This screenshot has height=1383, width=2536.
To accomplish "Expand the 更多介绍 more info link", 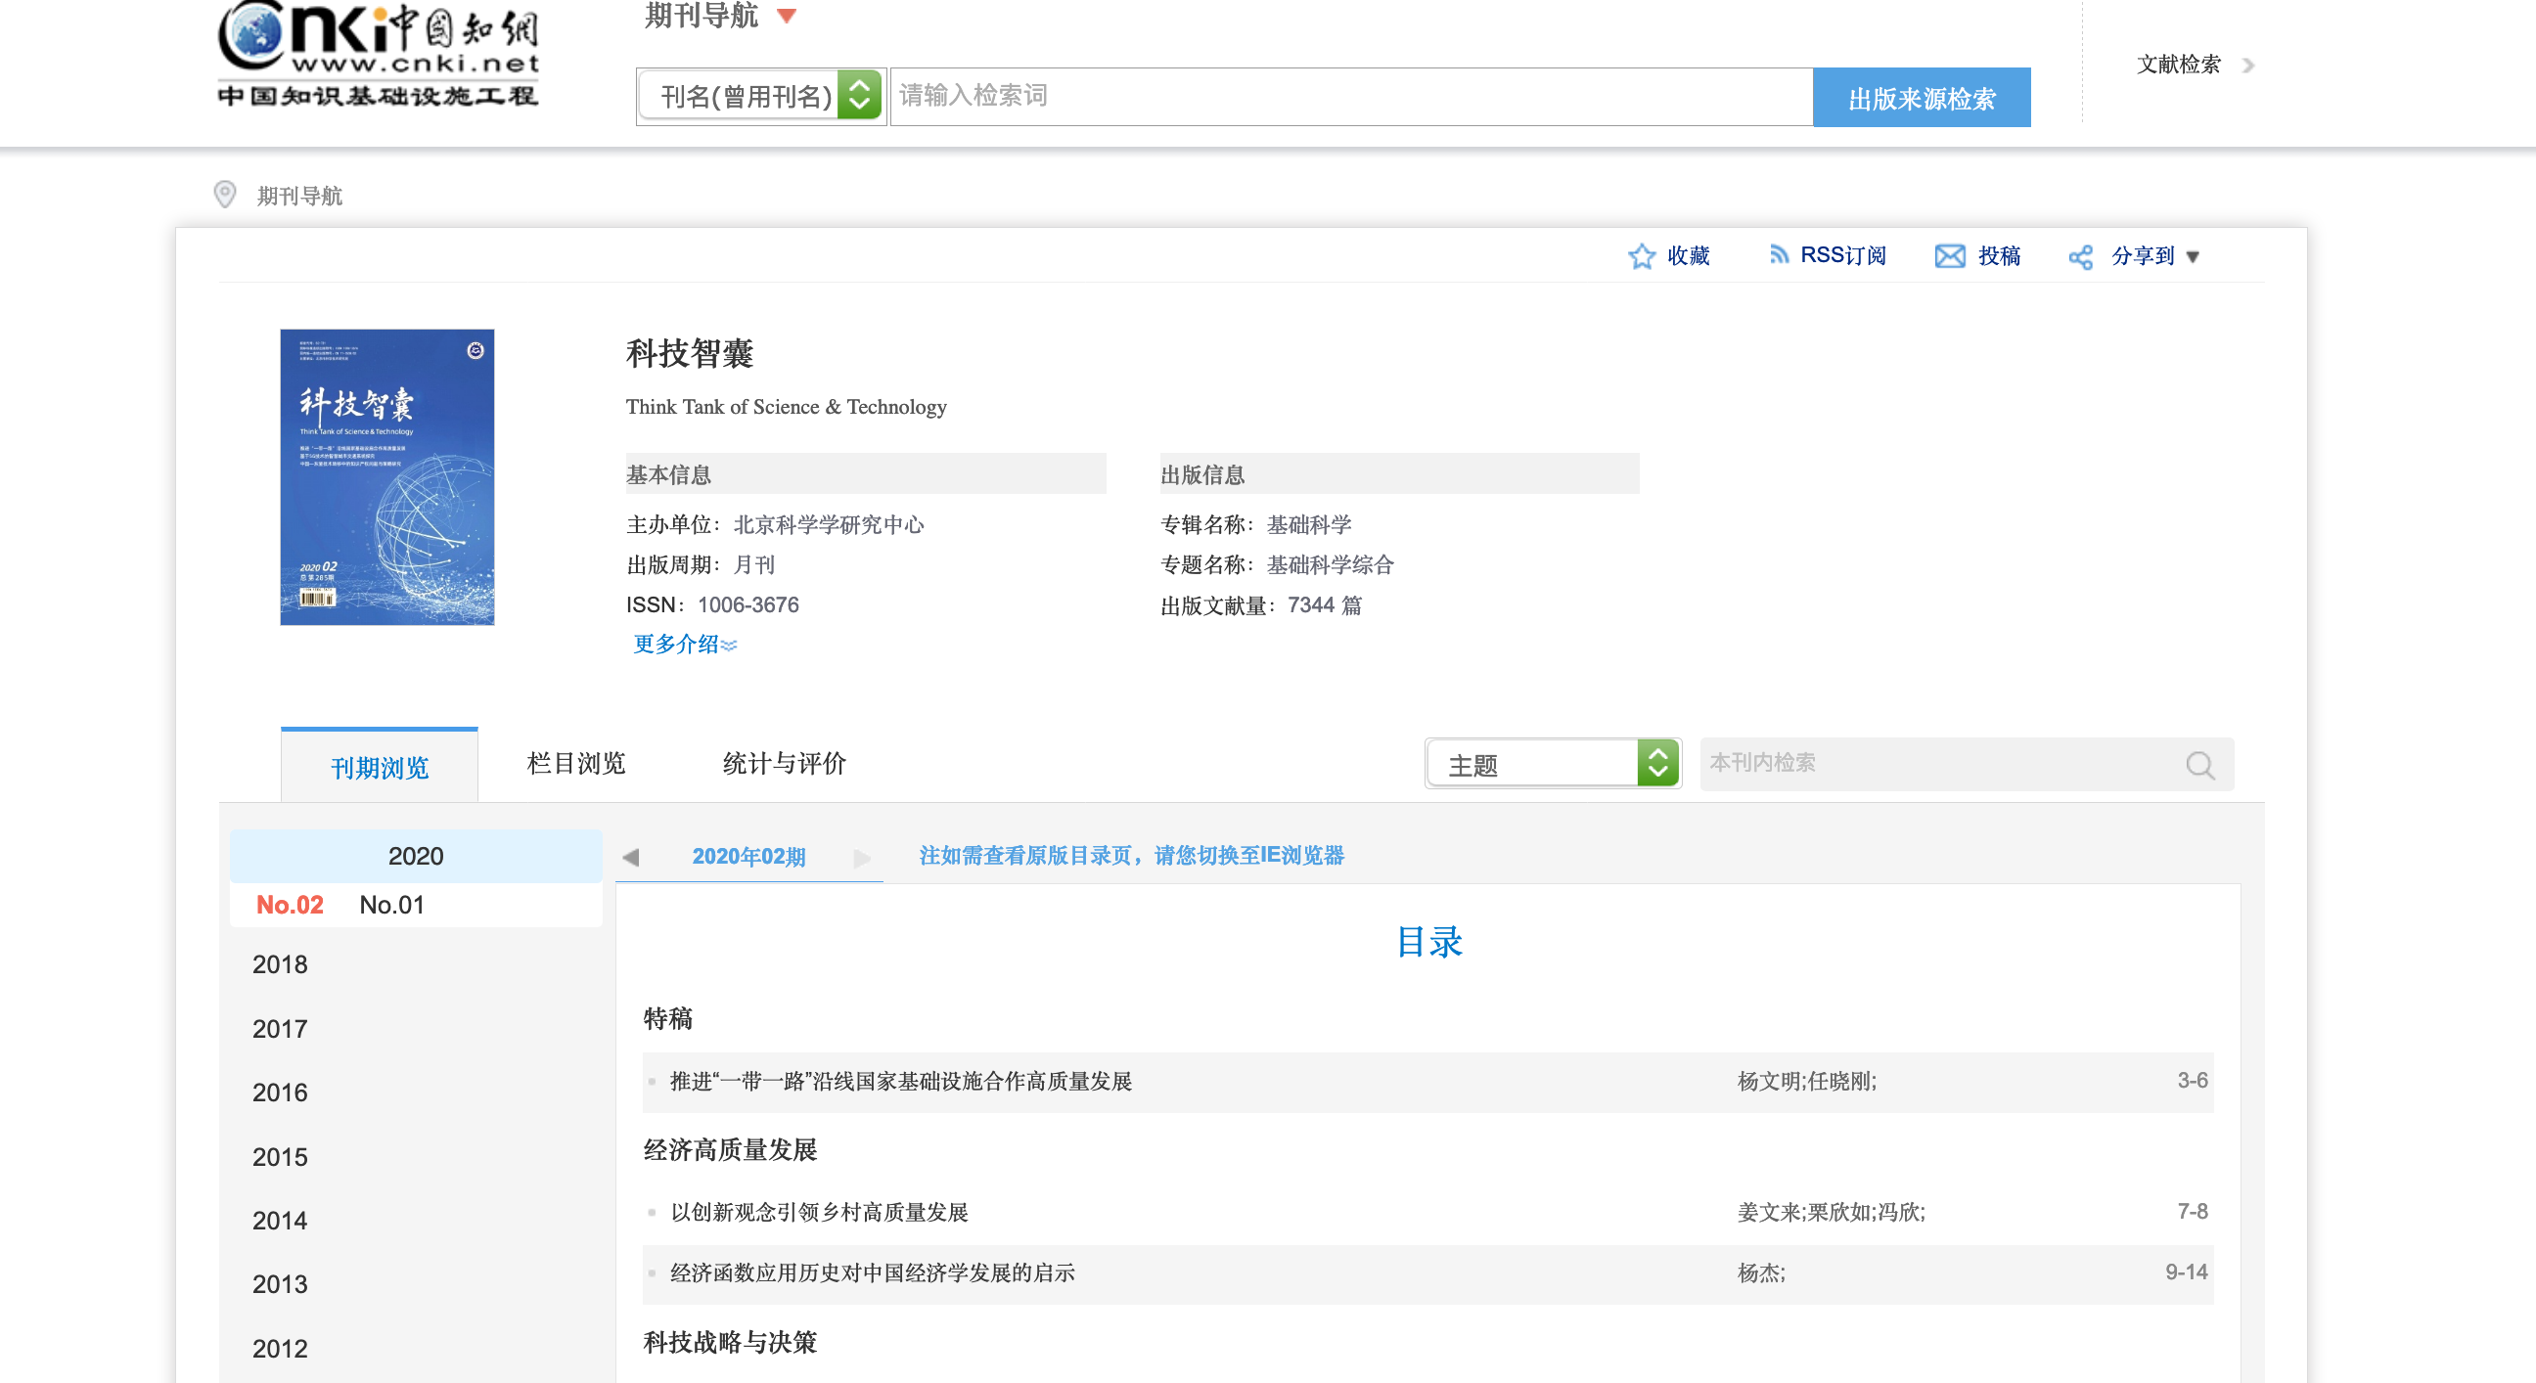I will coord(684,645).
